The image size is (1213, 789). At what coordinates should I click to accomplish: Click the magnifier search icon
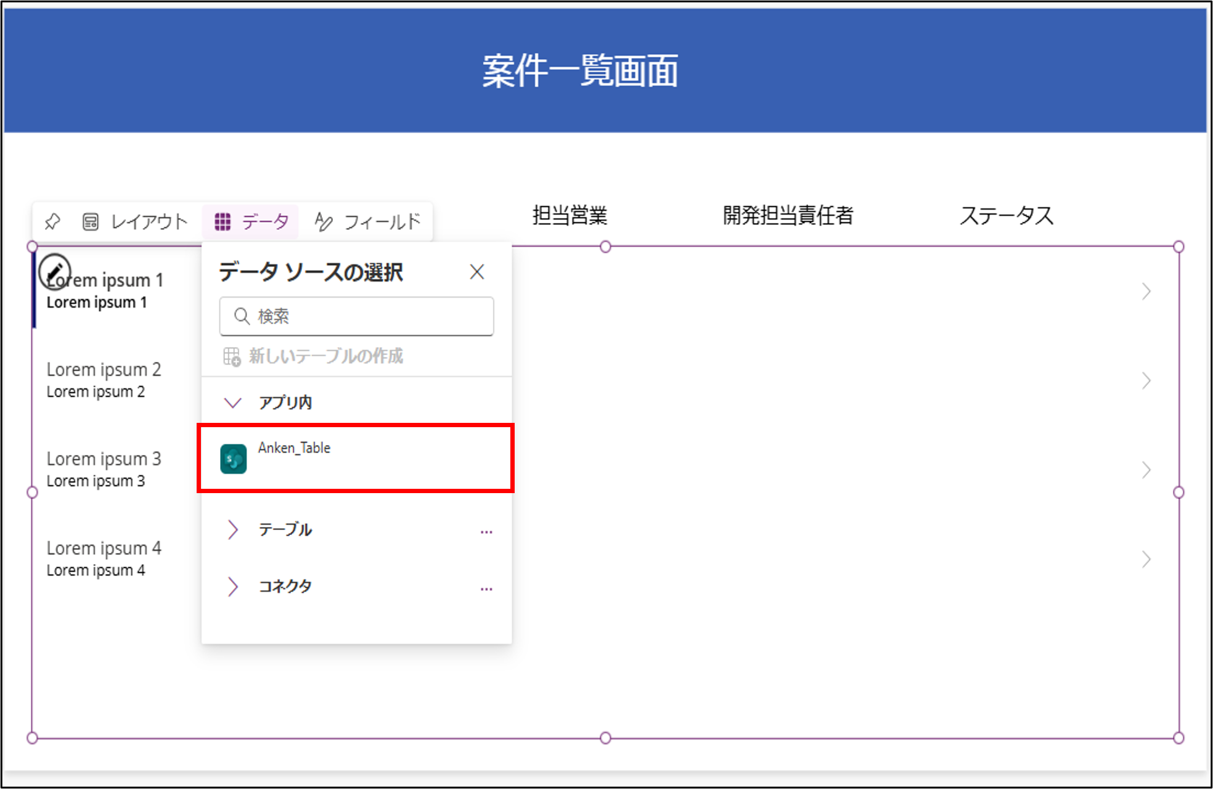pos(242,316)
